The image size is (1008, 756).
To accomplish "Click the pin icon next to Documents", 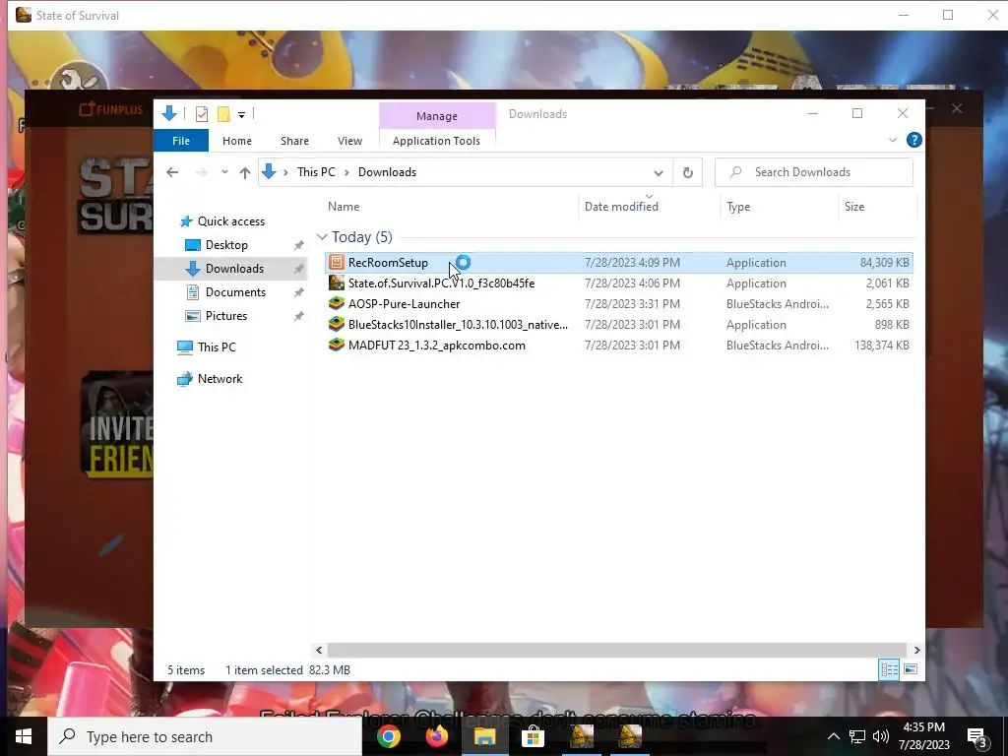I will pos(299,292).
